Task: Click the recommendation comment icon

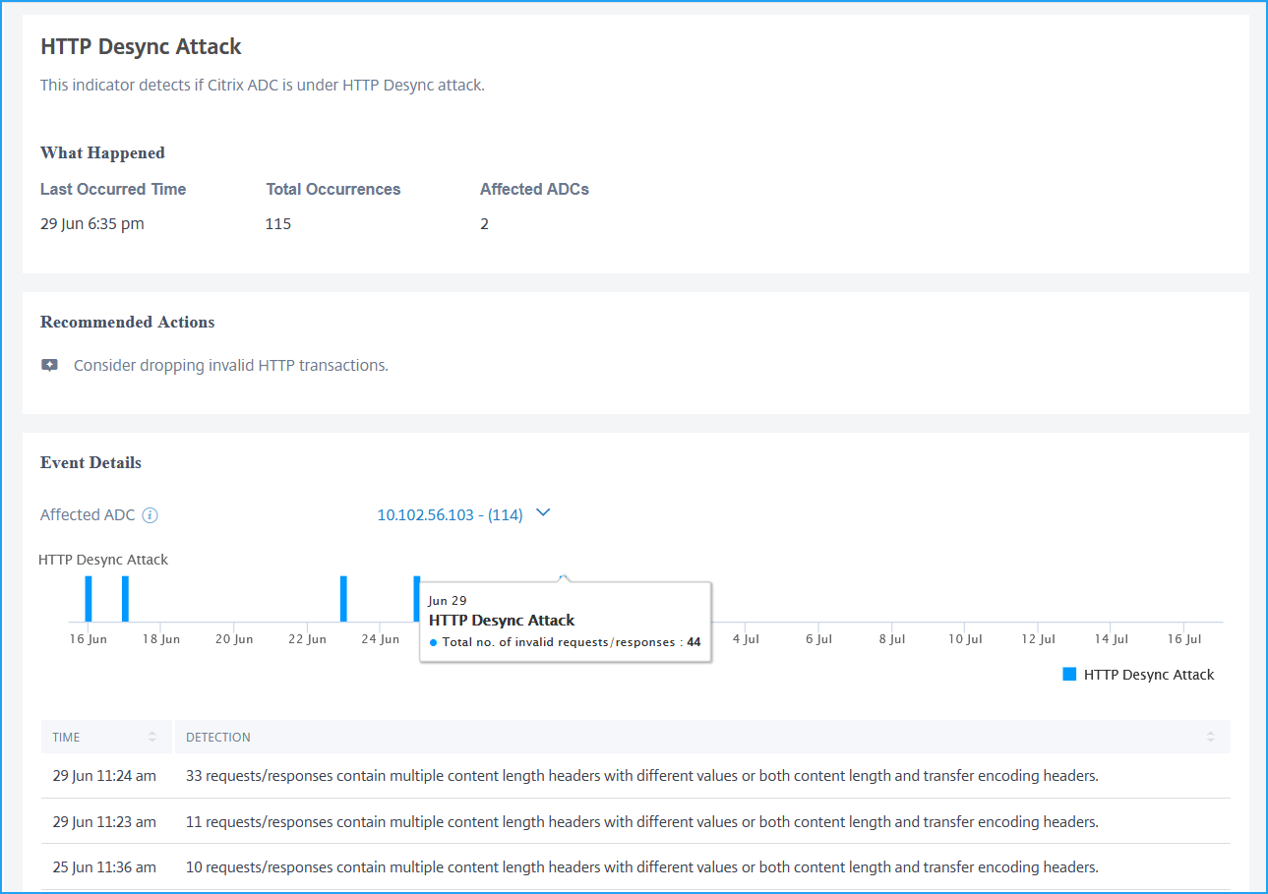Action: [49, 365]
